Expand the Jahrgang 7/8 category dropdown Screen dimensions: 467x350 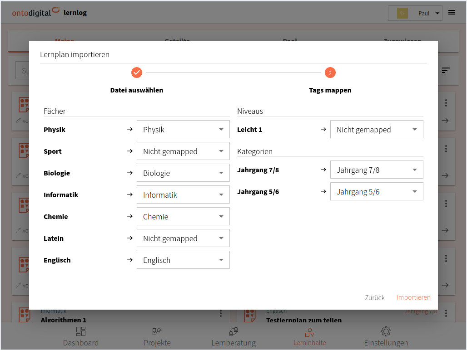click(x=377, y=170)
